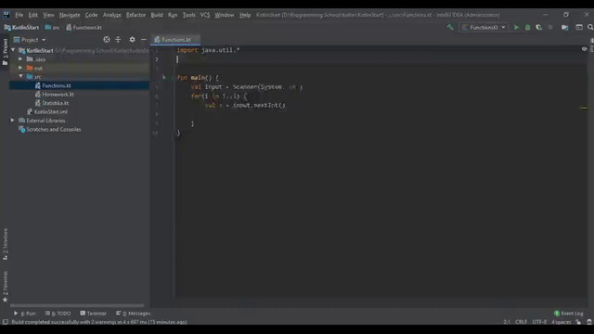
Task: Expand the .idea folder
Action: pos(20,59)
